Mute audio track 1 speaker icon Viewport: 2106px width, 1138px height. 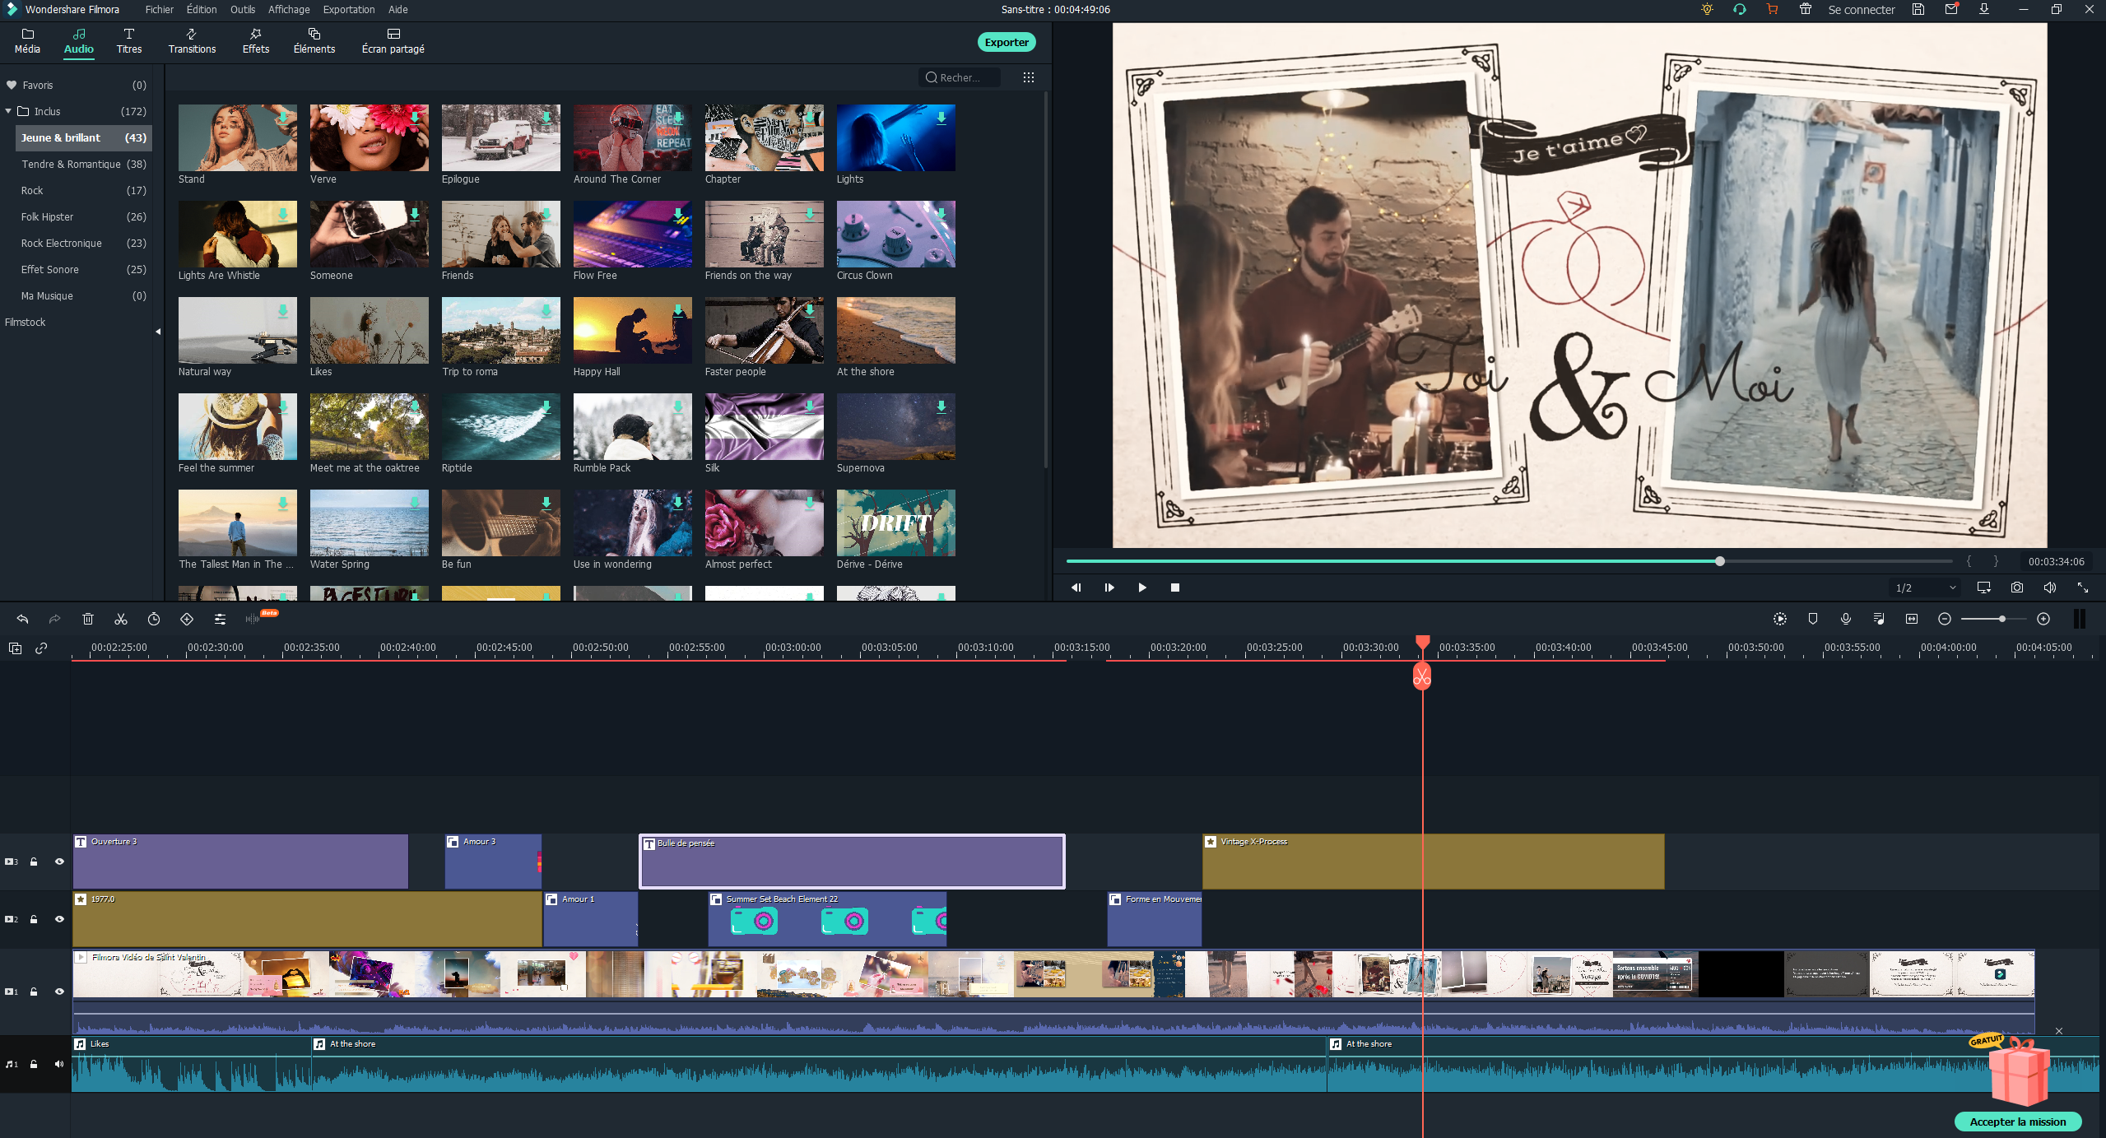pyautogui.click(x=59, y=1064)
